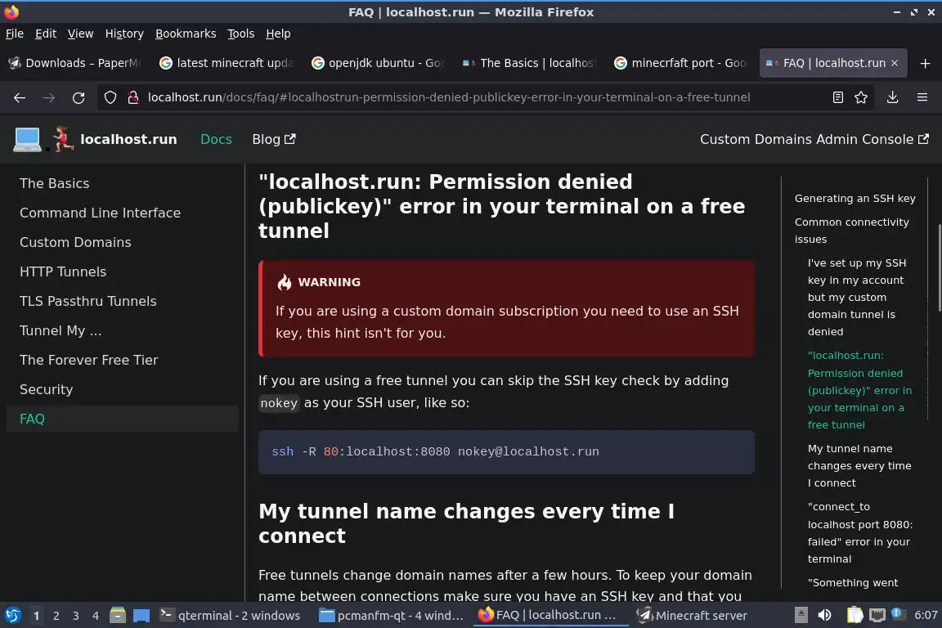Toggle reader view icon
Viewport: 942px width, 628px height.
[x=837, y=97]
